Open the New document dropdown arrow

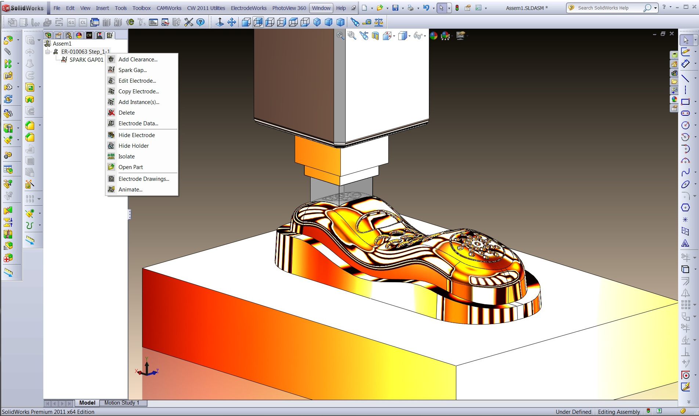pyautogui.click(x=372, y=8)
